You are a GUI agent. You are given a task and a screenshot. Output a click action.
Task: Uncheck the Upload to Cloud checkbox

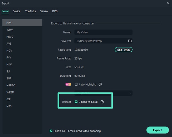pyautogui.click(x=76, y=102)
